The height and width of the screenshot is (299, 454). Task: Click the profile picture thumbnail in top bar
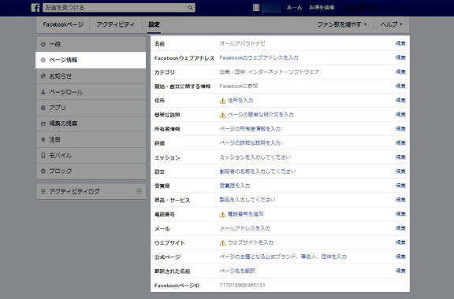coord(256,8)
